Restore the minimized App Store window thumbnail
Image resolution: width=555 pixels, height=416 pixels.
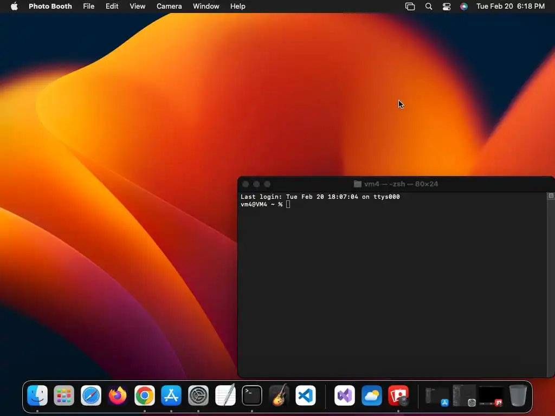[x=437, y=395]
